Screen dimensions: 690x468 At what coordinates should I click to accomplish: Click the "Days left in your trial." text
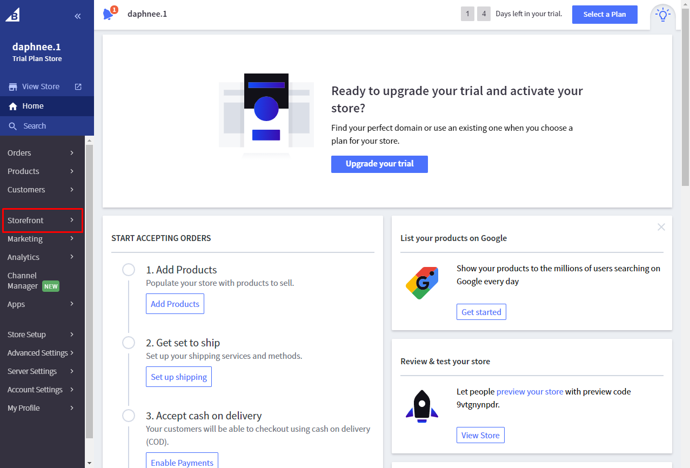coord(529,14)
